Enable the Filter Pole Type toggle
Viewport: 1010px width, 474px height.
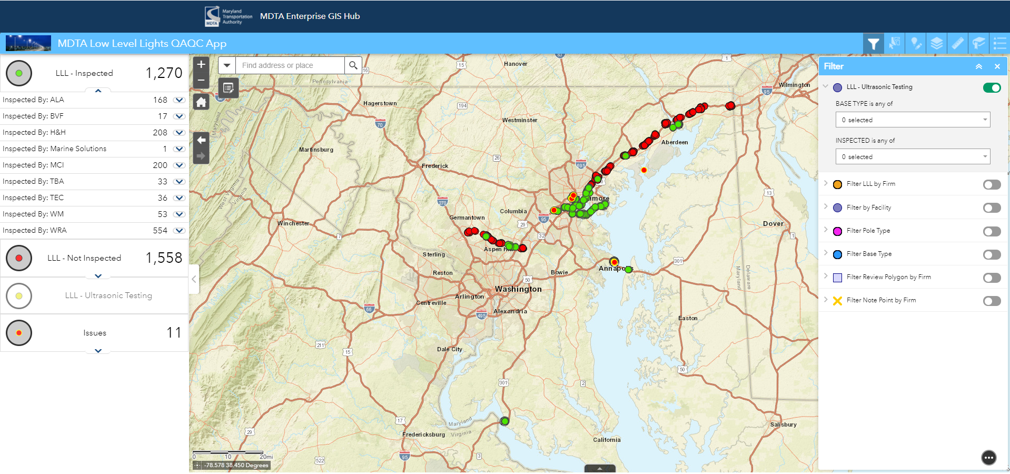pos(992,232)
